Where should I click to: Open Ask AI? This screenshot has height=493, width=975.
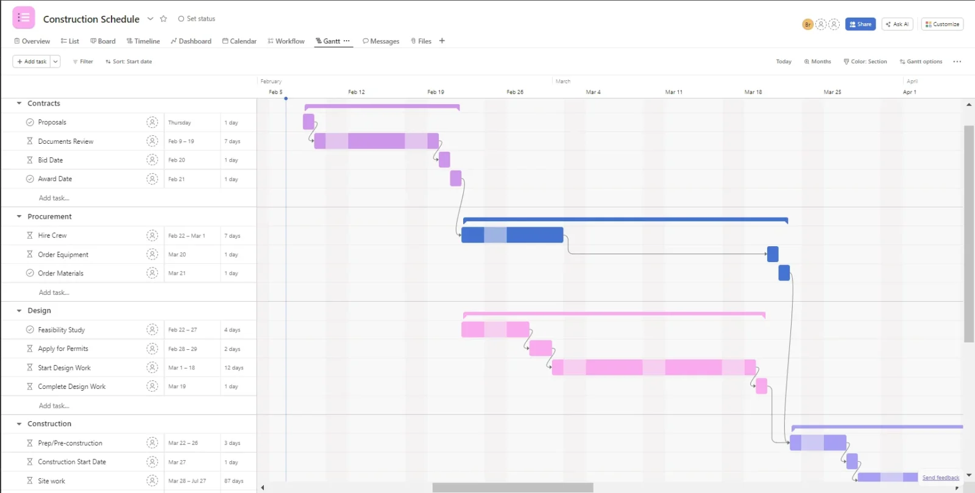pos(897,24)
